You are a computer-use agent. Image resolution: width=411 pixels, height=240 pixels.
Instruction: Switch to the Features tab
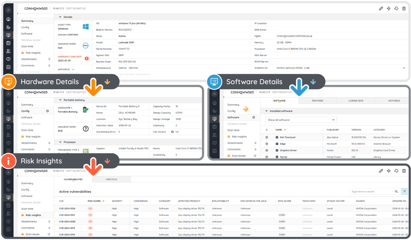[317, 101]
